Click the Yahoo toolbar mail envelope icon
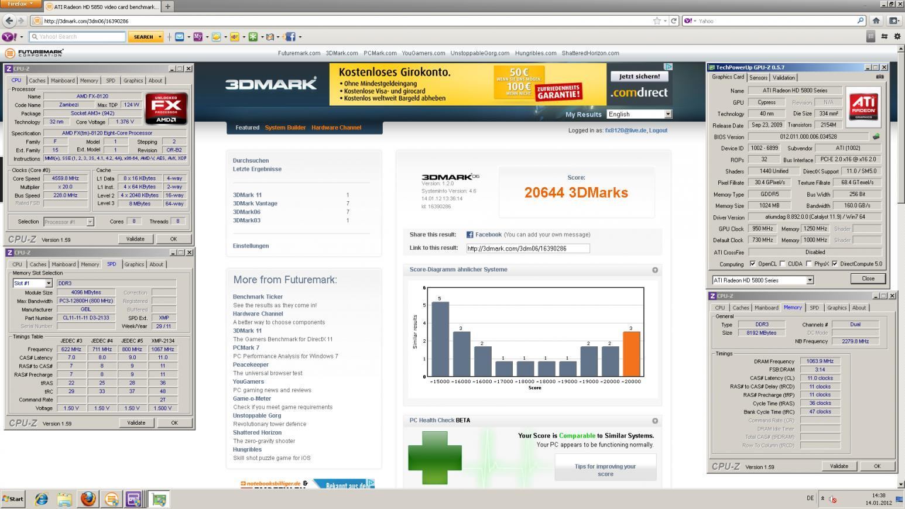Screen dimensions: 905x509 180,36
